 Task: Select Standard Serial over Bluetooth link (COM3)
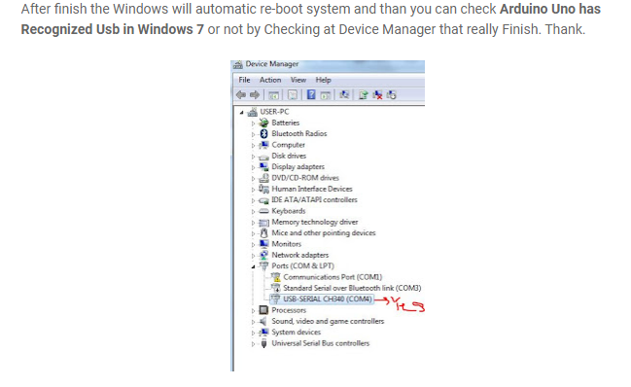click(x=352, y=288)
